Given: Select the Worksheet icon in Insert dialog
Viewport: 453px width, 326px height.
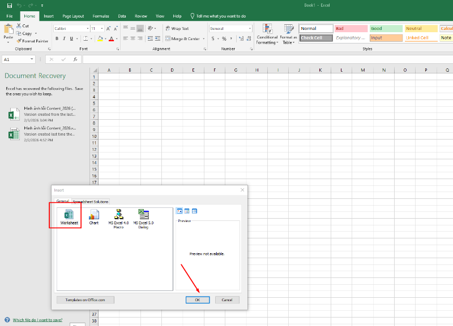Looking at the screenshot, I should tap(69, 215).
